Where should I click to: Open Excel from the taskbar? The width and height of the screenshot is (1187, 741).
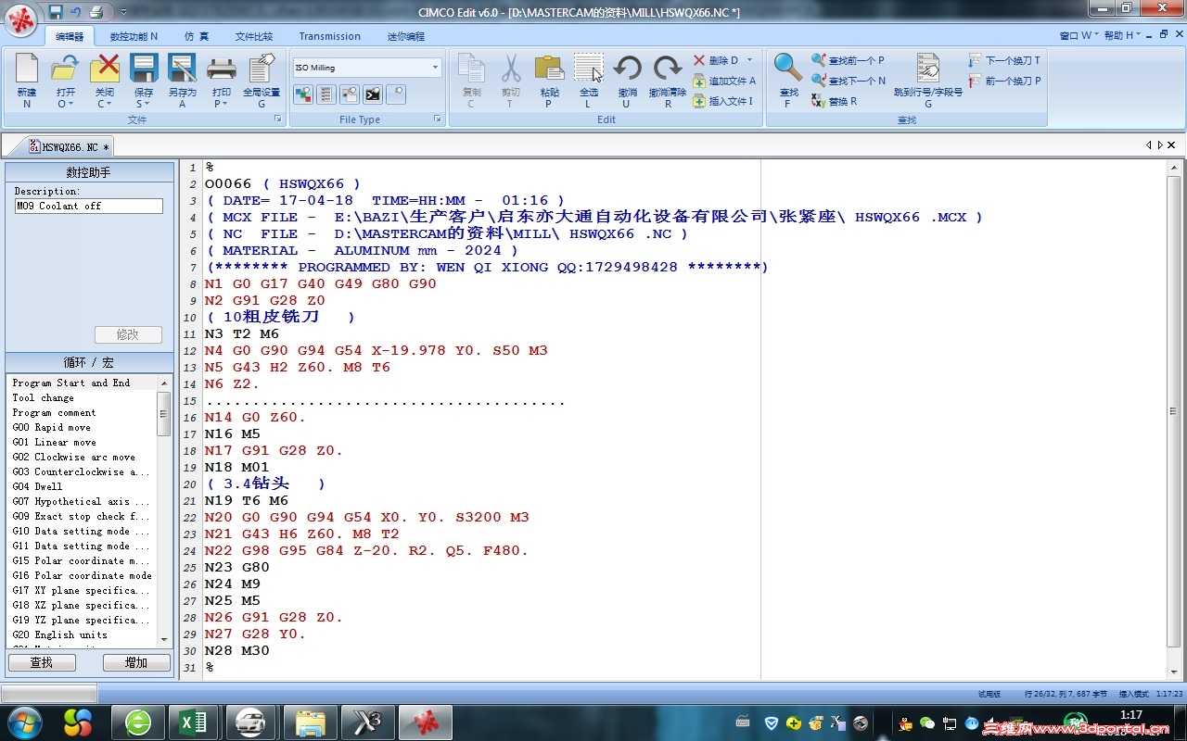(192, 722)
